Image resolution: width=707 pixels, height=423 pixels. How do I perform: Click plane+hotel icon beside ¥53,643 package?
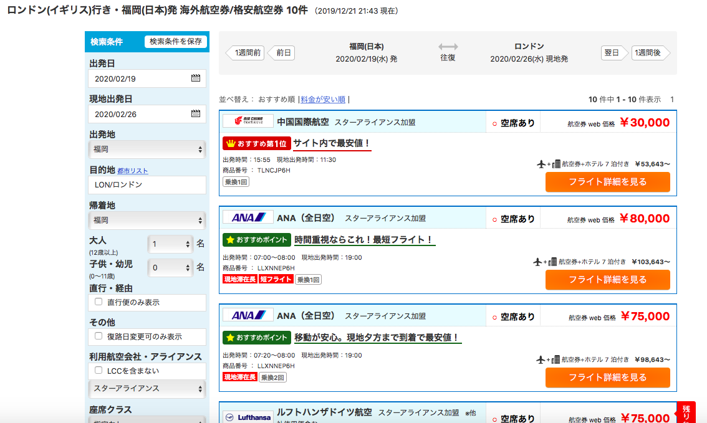(548, 164)
